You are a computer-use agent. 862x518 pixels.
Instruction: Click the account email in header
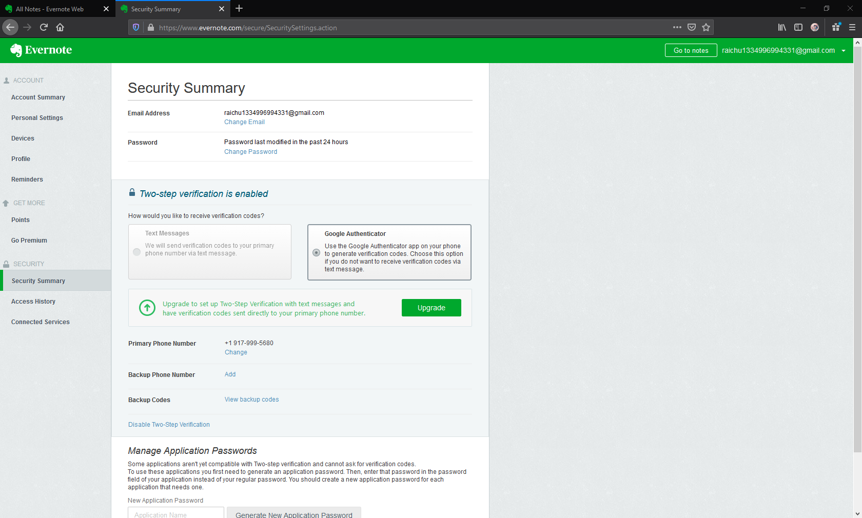(778, 50)
